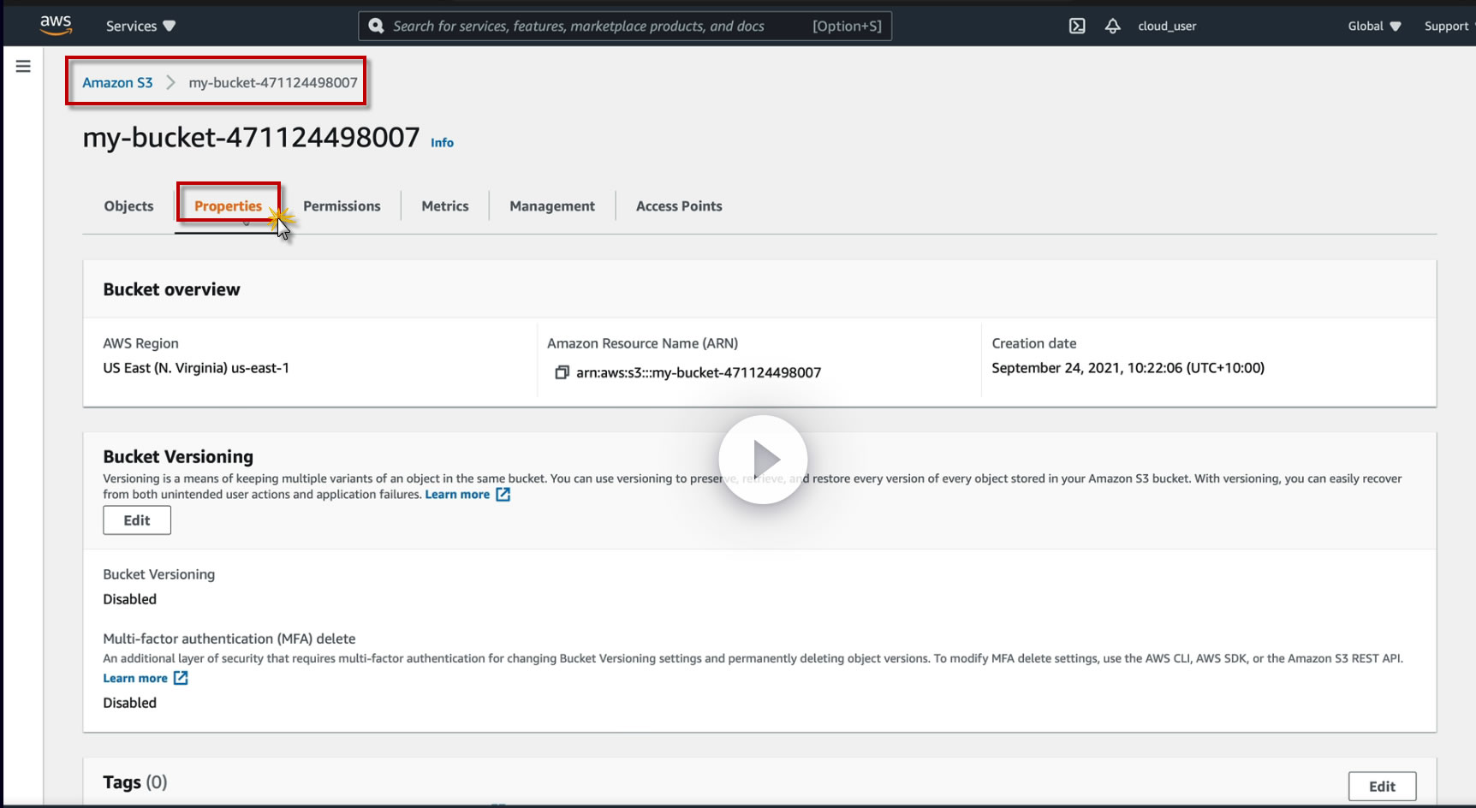This screenshot has width=1476, height=808.
Task: Click the Creation date label
Action: click(1034, 343)
